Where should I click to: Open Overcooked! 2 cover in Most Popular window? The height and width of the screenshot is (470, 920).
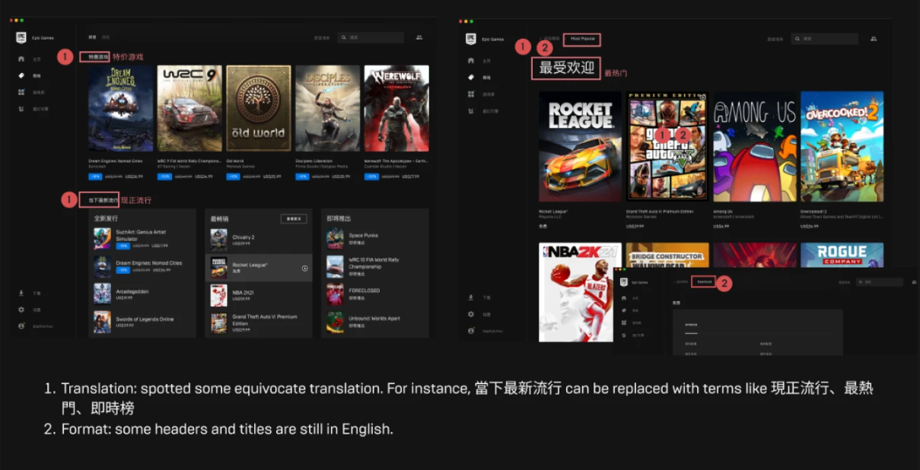842,147
